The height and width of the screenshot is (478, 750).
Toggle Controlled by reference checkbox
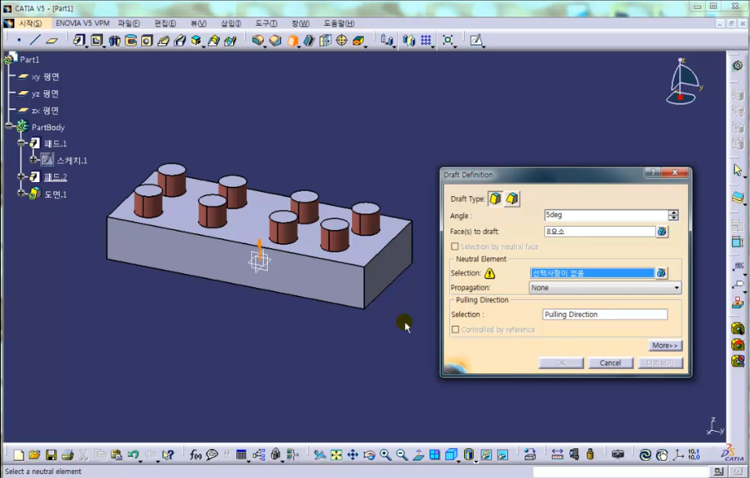pyautogui.click(x=455, y=330)
